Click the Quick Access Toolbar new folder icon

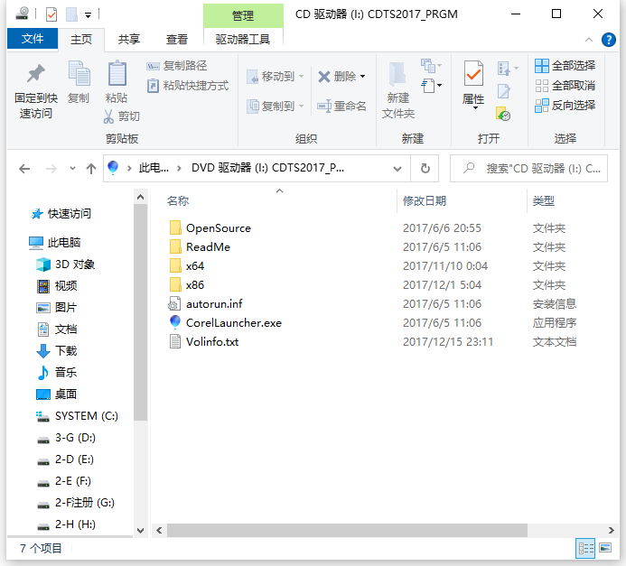72,14
